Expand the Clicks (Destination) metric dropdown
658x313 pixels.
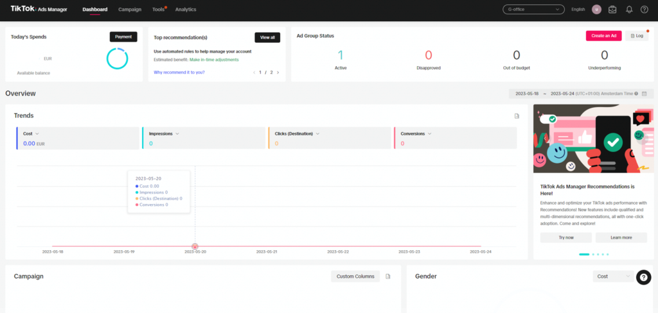pyautogui.click(x=317, y=133)
